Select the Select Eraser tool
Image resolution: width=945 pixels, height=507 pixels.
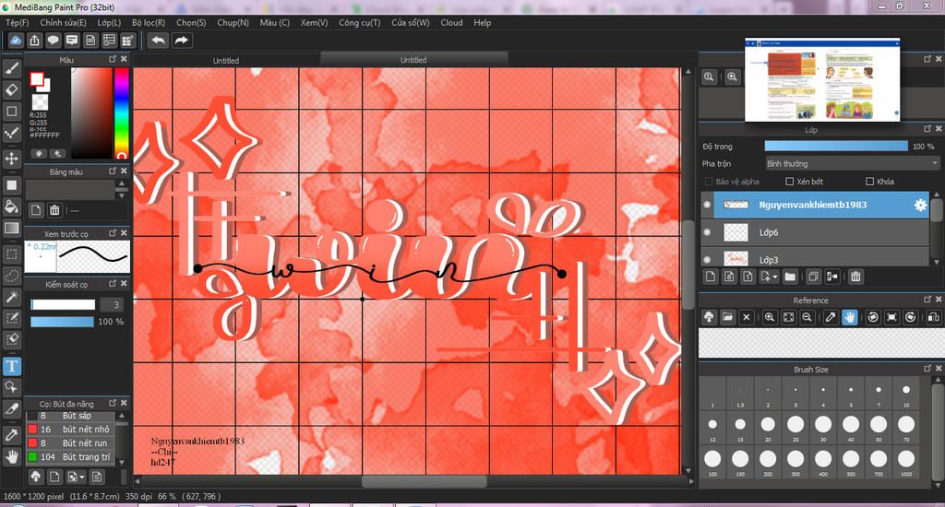(x=11, y=339)
